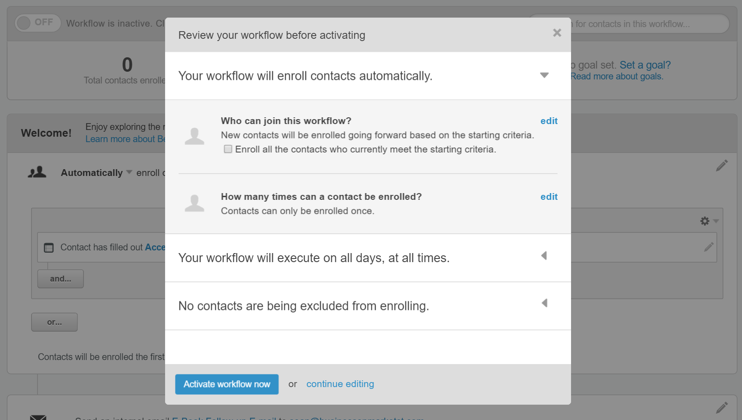This screenshot has height=420, width=742.
Task: Click the envelope icon at the bottom left
Action: click(x=37, y=417)
